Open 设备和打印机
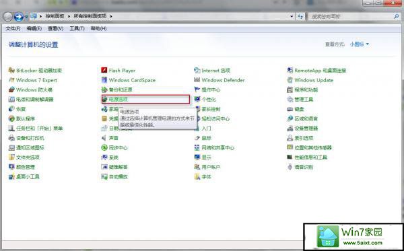This screenshot has width=404, height=251. 26,138
